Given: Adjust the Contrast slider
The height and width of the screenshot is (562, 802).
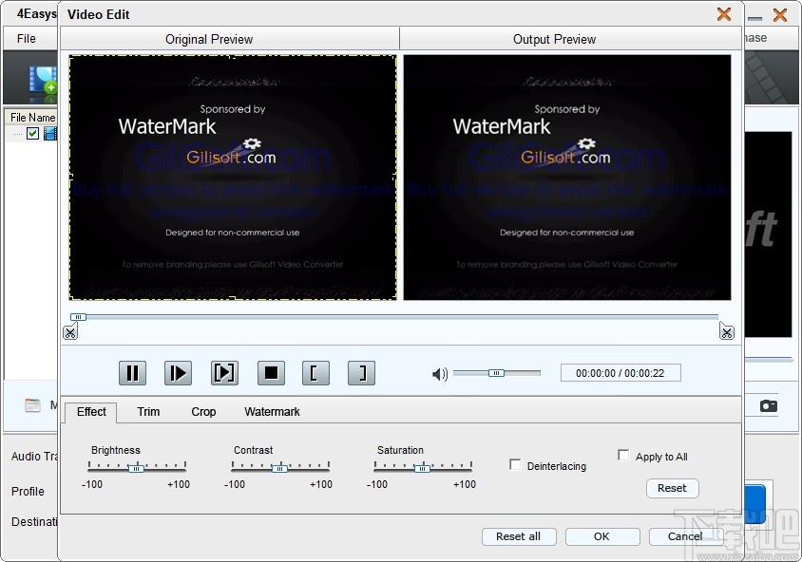Looking at the screenshot, I should 278,467.
